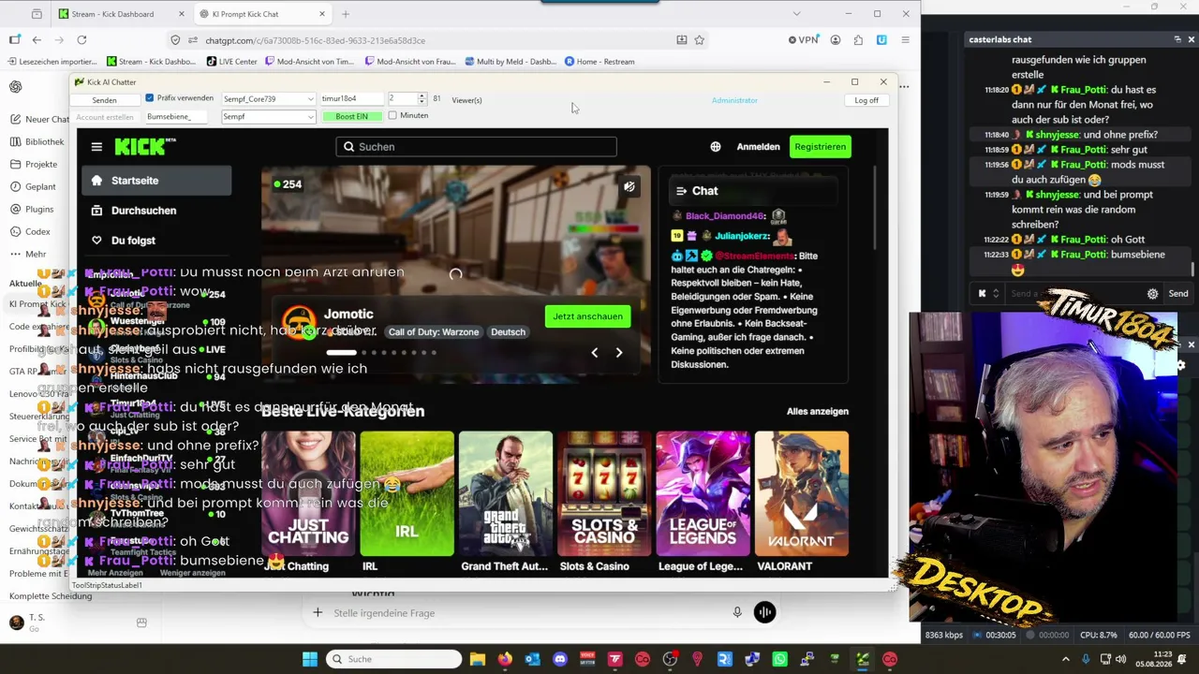Toggle the Minuten checkbox

392,116
